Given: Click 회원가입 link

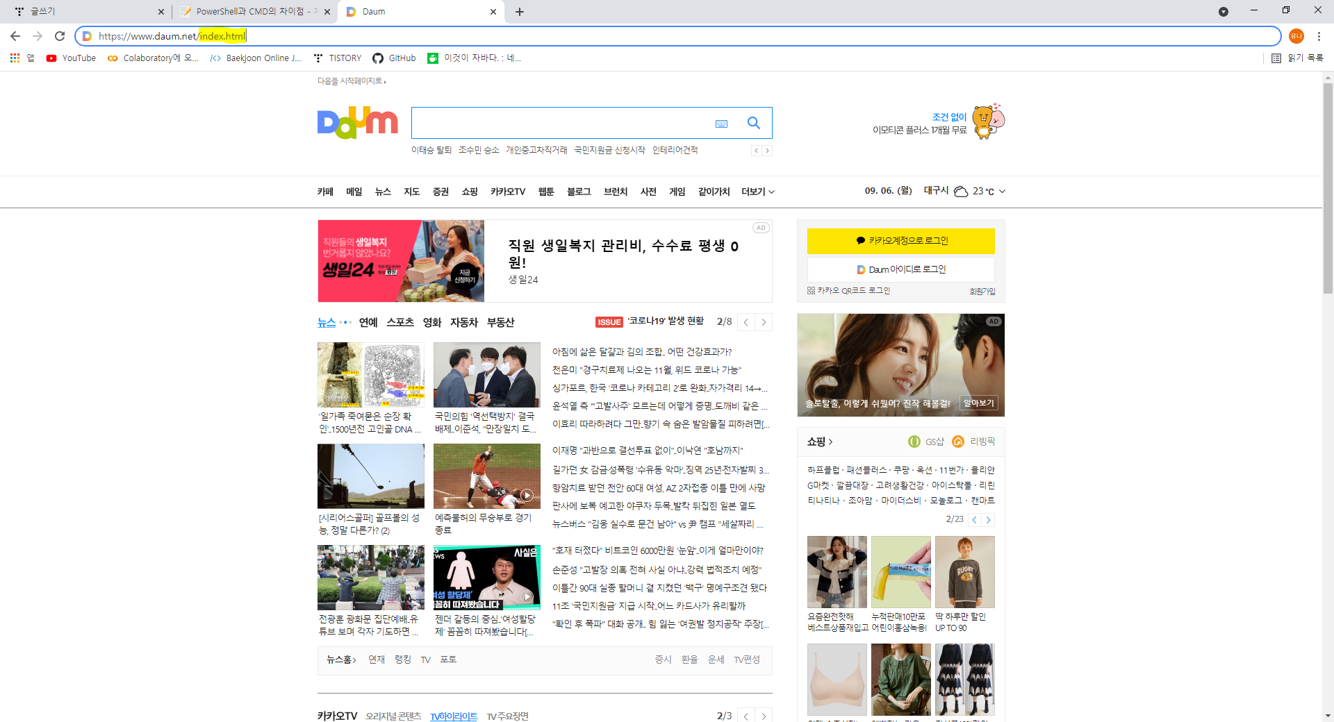Looking at the screenshot, I should (x=982, y=292).
